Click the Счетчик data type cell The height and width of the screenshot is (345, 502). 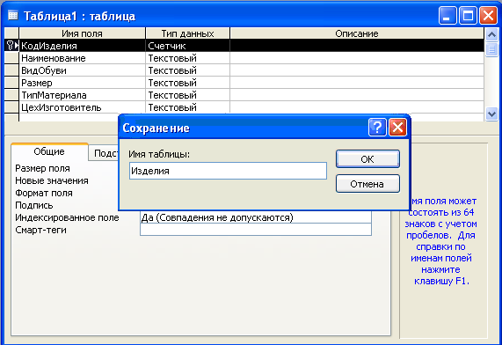(187, 46)
